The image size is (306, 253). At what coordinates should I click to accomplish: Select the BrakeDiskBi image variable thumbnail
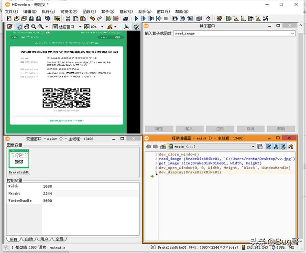tap(19, 161)
